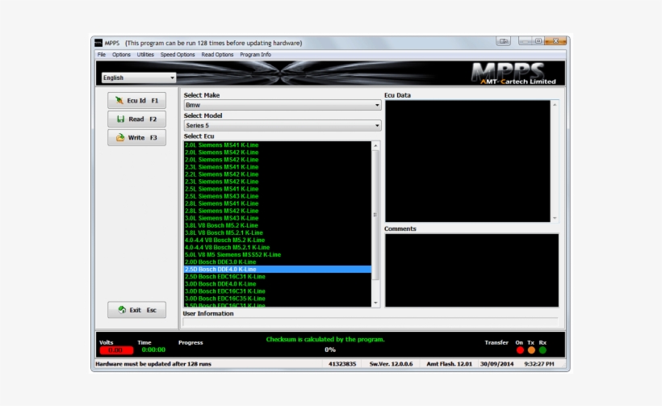The image size is (662, 406).
Task: Open the Speed Options menu
Action: point(178,55)
